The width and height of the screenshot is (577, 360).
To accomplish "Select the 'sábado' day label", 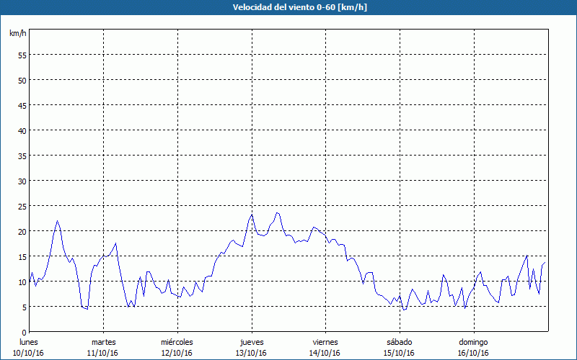I will [x=399, y=342].
